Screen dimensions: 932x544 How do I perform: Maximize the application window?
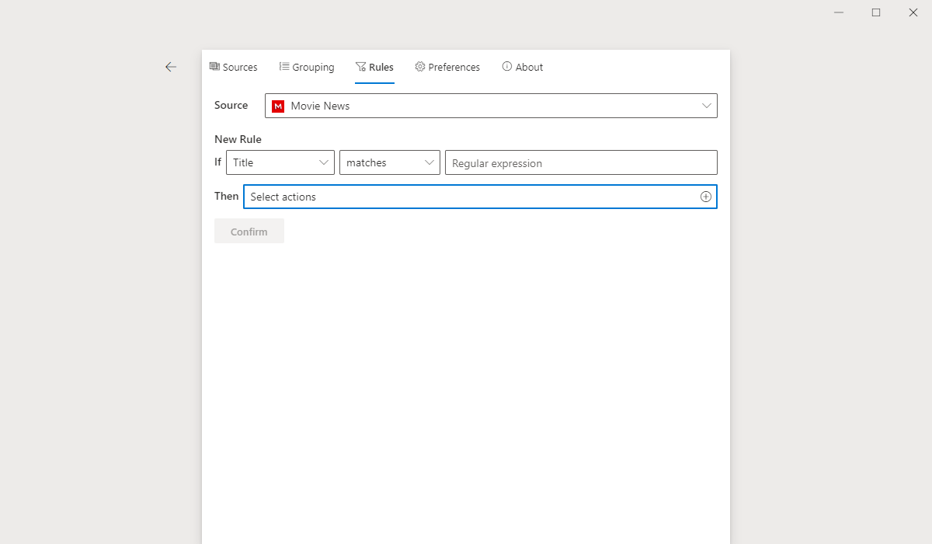(x=876, y=12)
